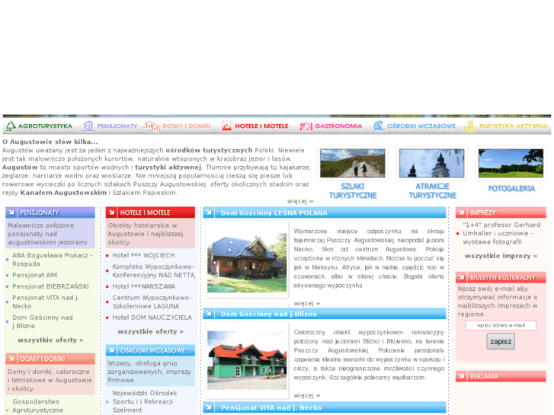
Task: Open Hotel *** WOJCIECH link
Action: click(x=143, y=255)
